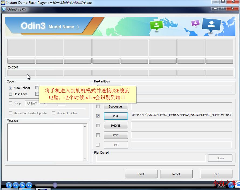Close the Odin3 v3.05 window
The height and width of the screenshot is (190, 240).
pyautogui.click(x=232, y=9)
